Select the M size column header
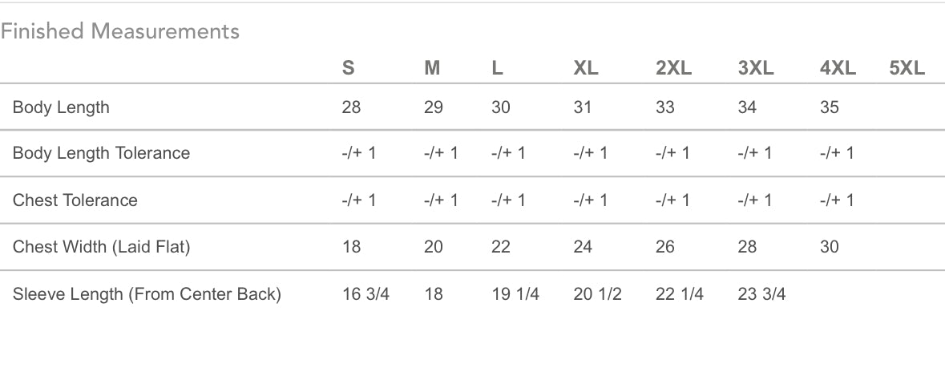945x372 pixels. pos(432,68)
